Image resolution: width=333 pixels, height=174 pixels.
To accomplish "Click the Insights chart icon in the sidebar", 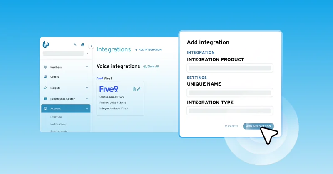I will pyautogui.click(x=45, y=88).
